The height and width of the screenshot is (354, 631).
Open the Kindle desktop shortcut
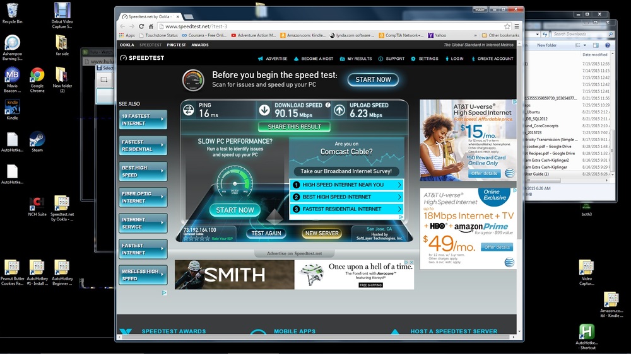click(12, 110)
